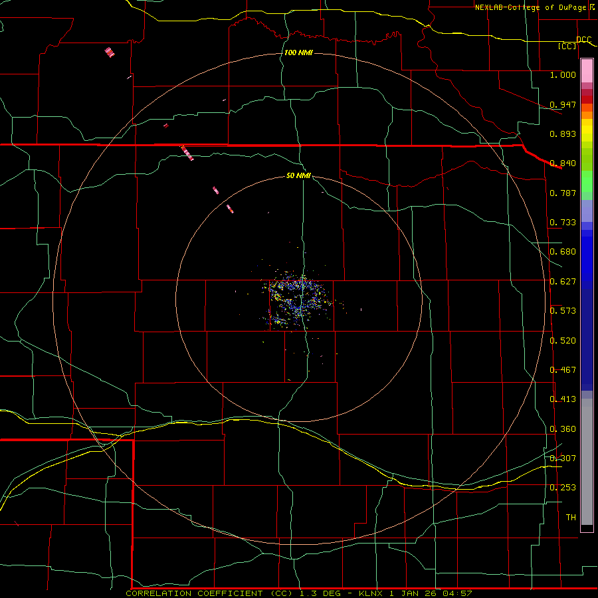Viewport: 598px width, 598px height.
Task: Click the KLNX radar site identifier
Action: tap(371, 593)
